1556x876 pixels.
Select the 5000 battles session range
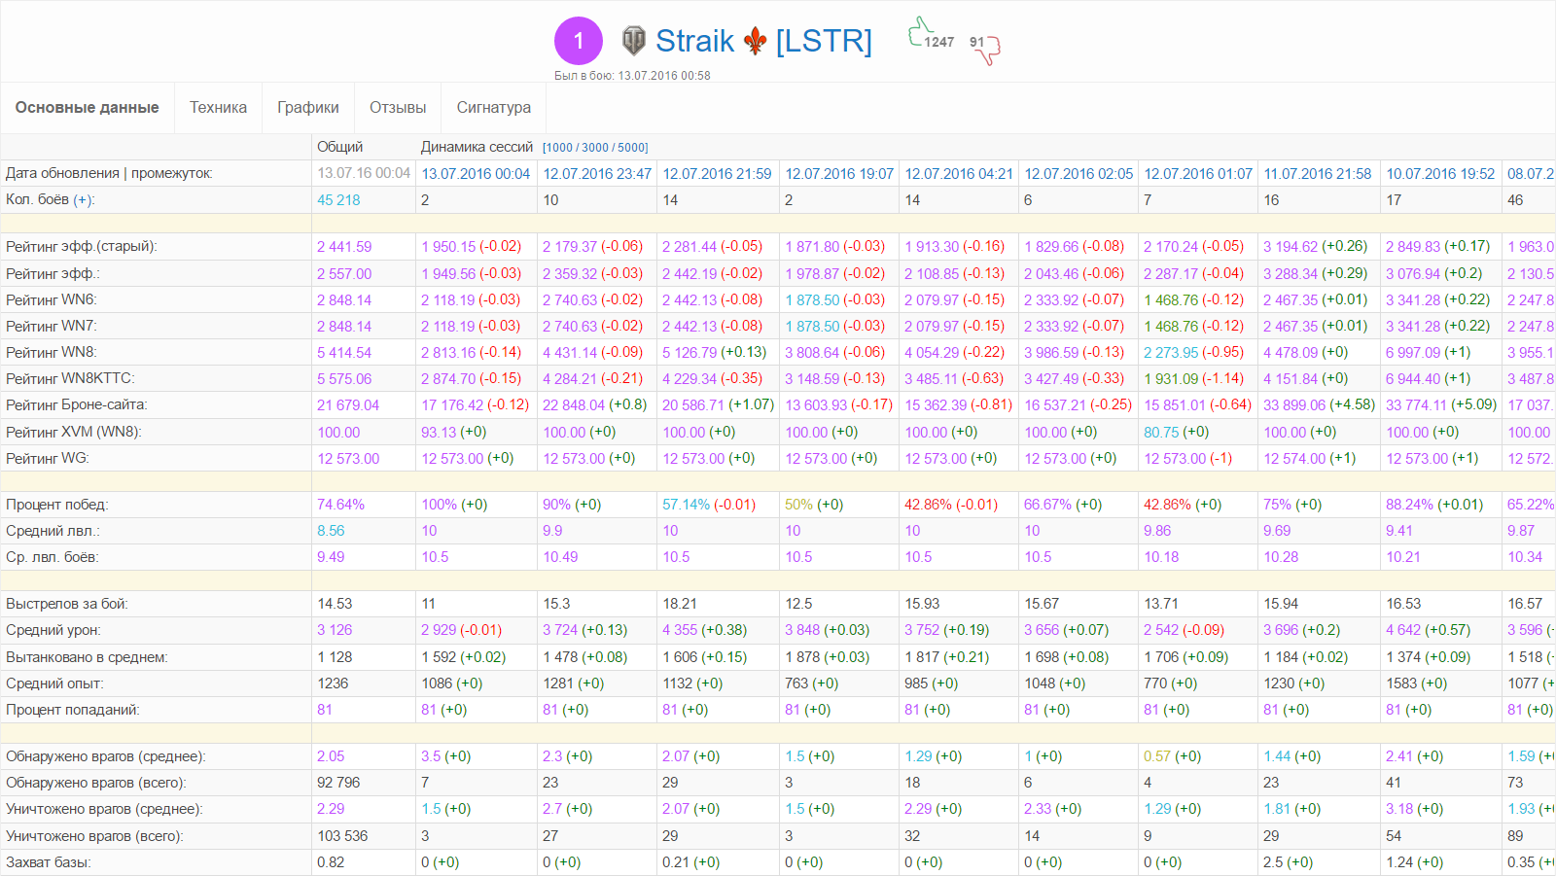click(631, 148)
